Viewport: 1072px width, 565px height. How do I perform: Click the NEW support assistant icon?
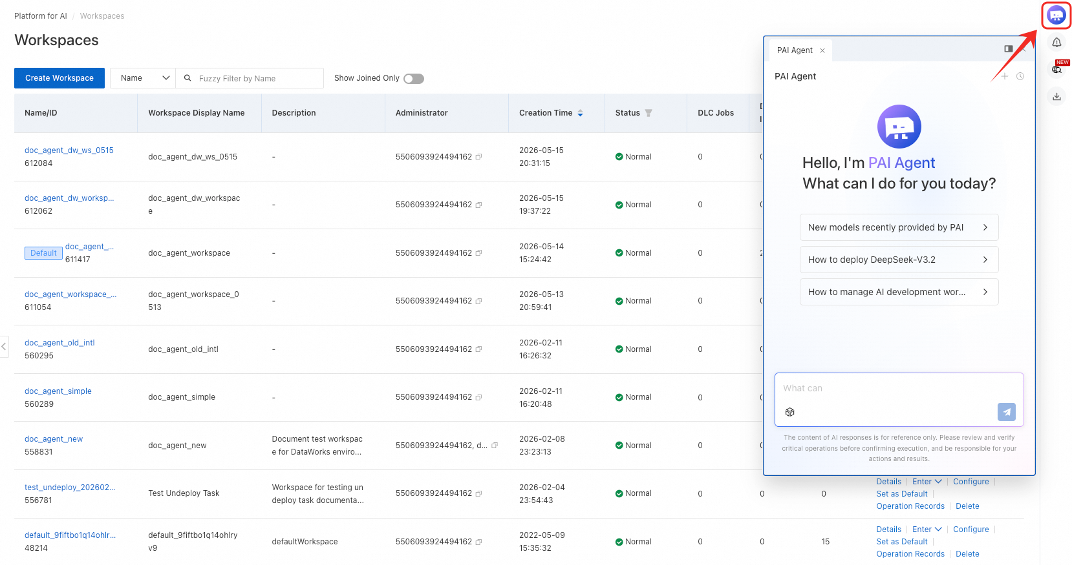[1057, 69]
